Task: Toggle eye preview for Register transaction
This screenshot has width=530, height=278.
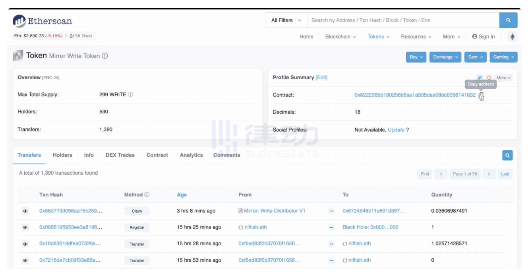Action: tap(25, 227)
